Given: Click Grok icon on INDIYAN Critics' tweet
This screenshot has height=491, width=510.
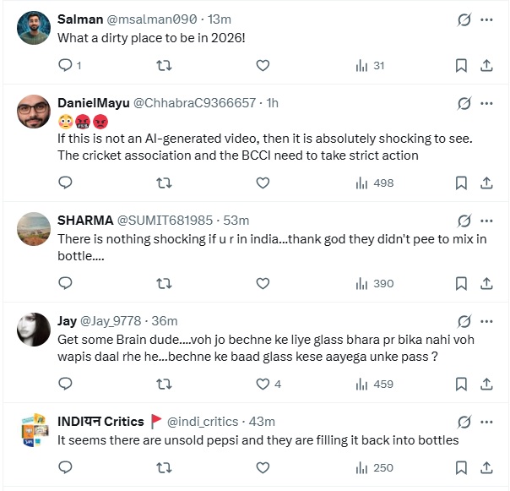Looking at the screenshot, I should tap(463, 422).
